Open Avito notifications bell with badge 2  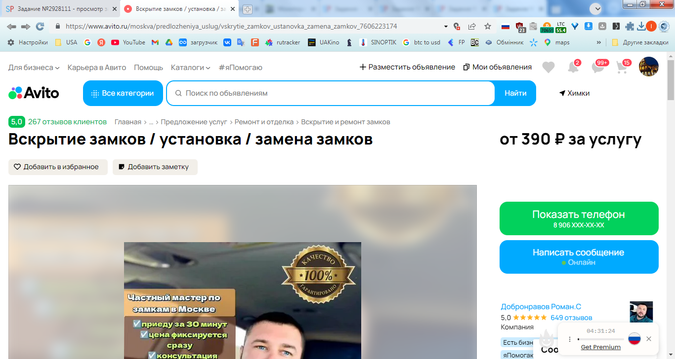(573, 67)
